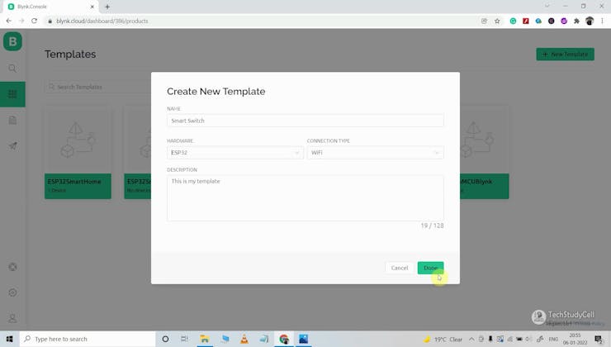Click the Search Templates field
This screenshot has width=611, height=347.
tap(98, 87)
